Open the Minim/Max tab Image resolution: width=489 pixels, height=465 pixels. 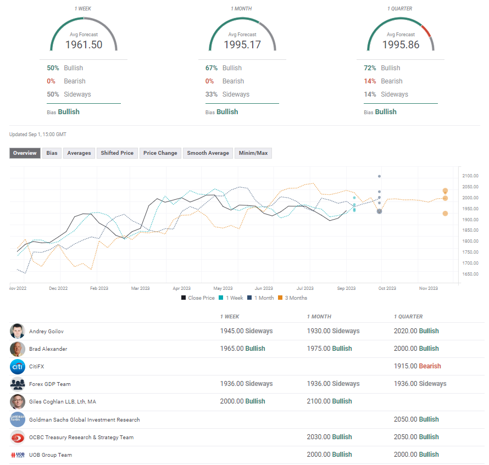click(x=253, y=153)
